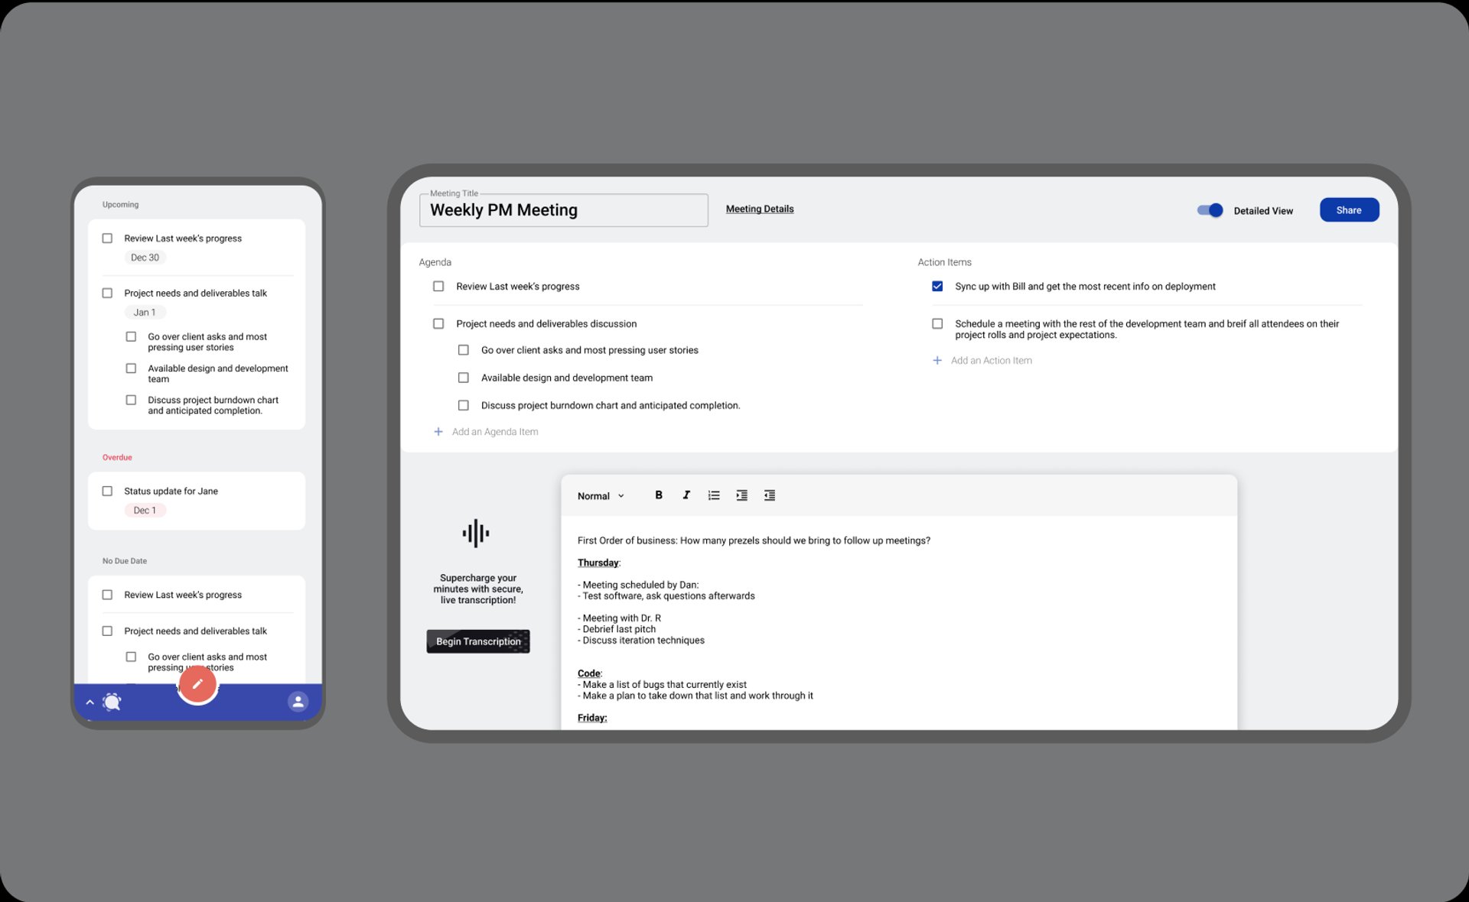Click Add an Action Item
The height and width of the screenshot is (902, 1469).
[990, 360]
